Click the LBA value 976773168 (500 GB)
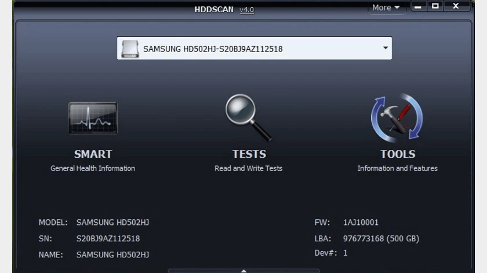The width and height of the screenshot is (487, 273). point(381,239)
